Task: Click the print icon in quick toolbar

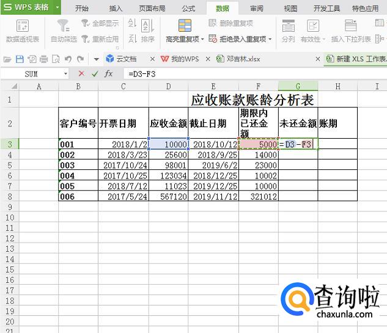Action: [43, 59]
